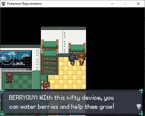Click the control panel under the monitor
Screen dimensions: 145x116
tap(17, 70)
